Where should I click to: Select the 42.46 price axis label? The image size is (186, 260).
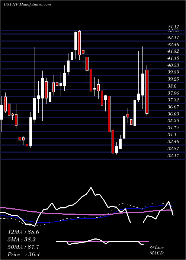tap(173, 45)
